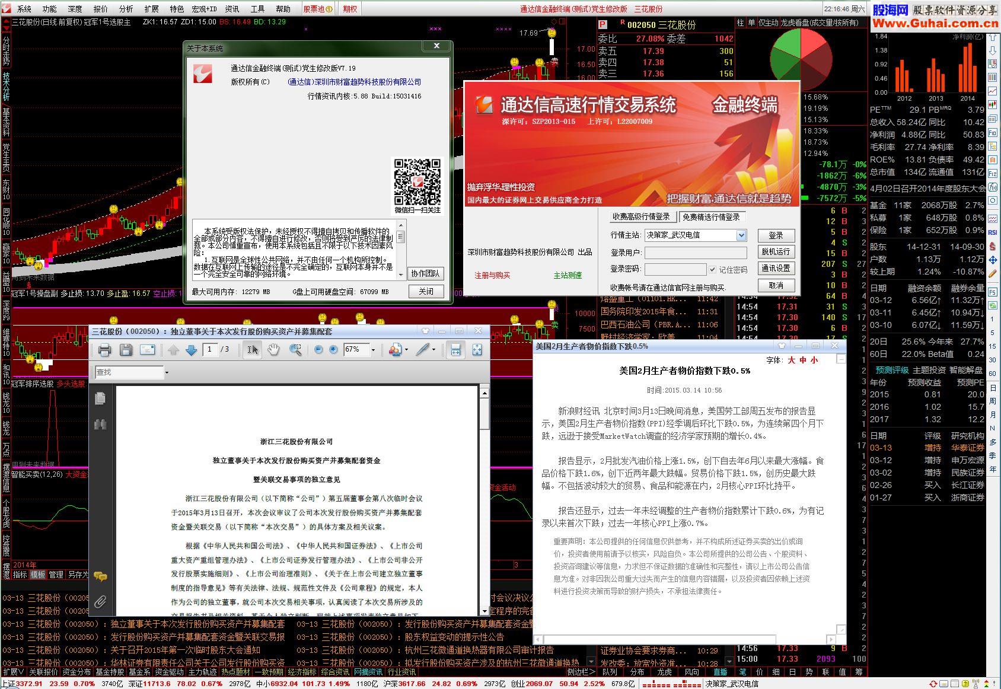
Task: Click 取消 button in login dialog
Action: (776, 285)
